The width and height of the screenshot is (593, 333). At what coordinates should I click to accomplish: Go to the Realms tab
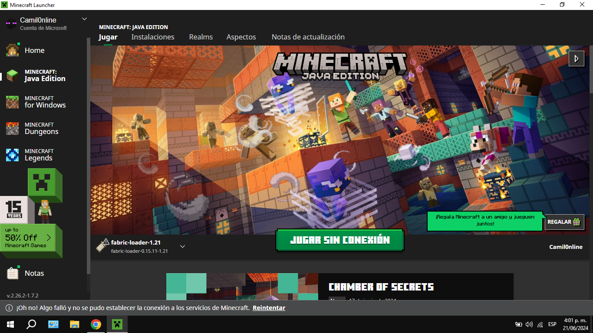[x=201, y=37]
